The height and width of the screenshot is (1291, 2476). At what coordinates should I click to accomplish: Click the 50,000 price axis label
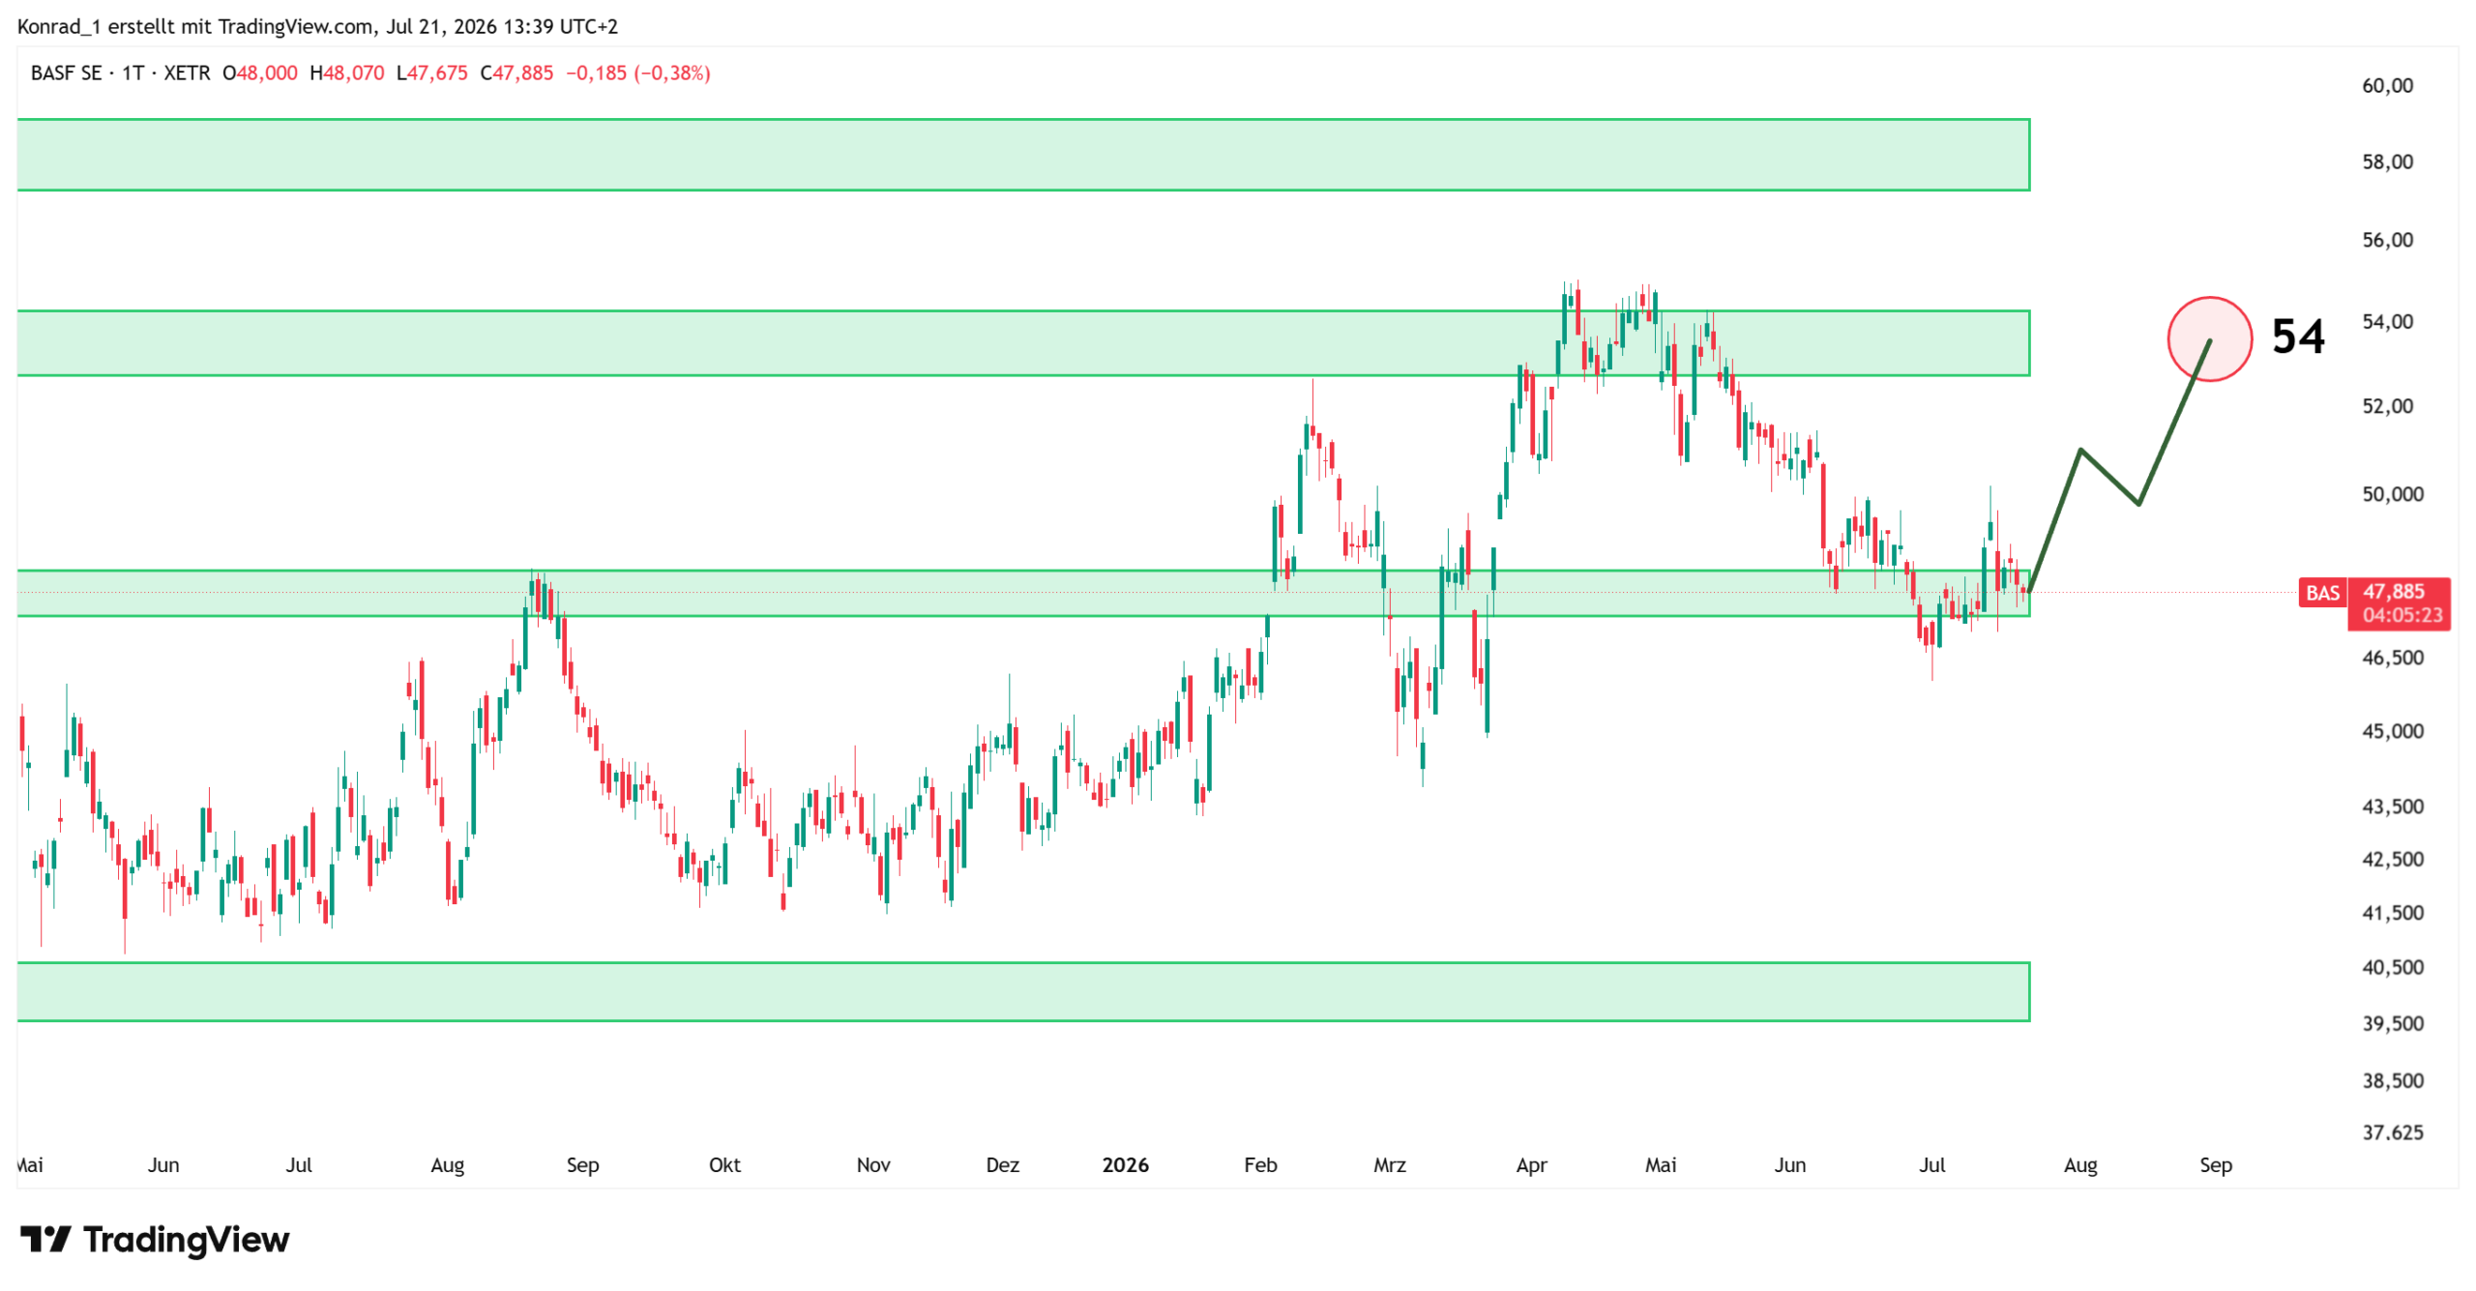pos(2393,494)
